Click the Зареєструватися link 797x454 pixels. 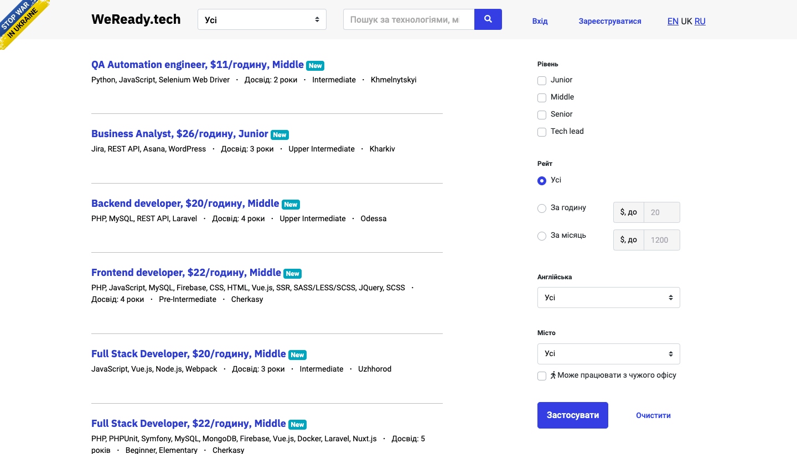tap(610, 21)
